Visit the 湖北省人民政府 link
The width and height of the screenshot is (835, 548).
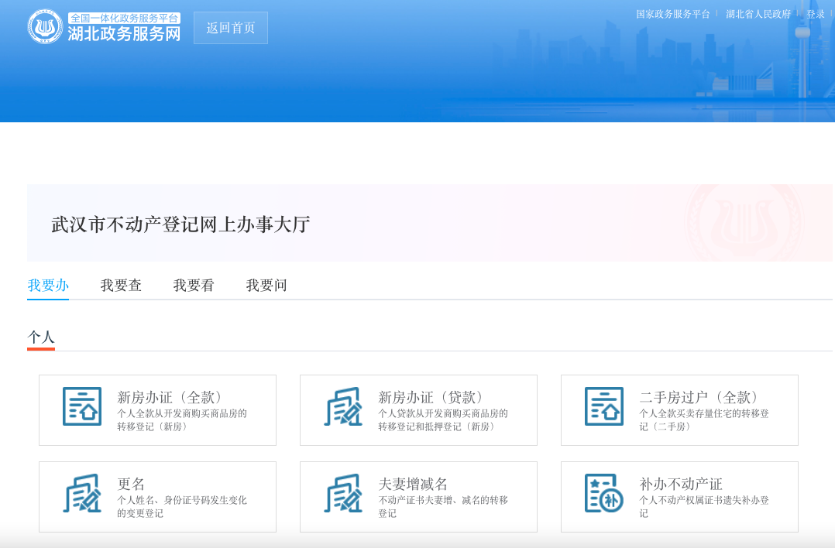pyautogui.click(x=758, y=14)
